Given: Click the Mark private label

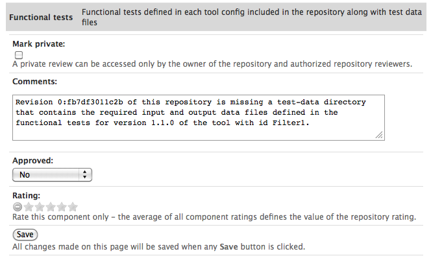Looking at the screenshot, I should [x=39, y=44].
